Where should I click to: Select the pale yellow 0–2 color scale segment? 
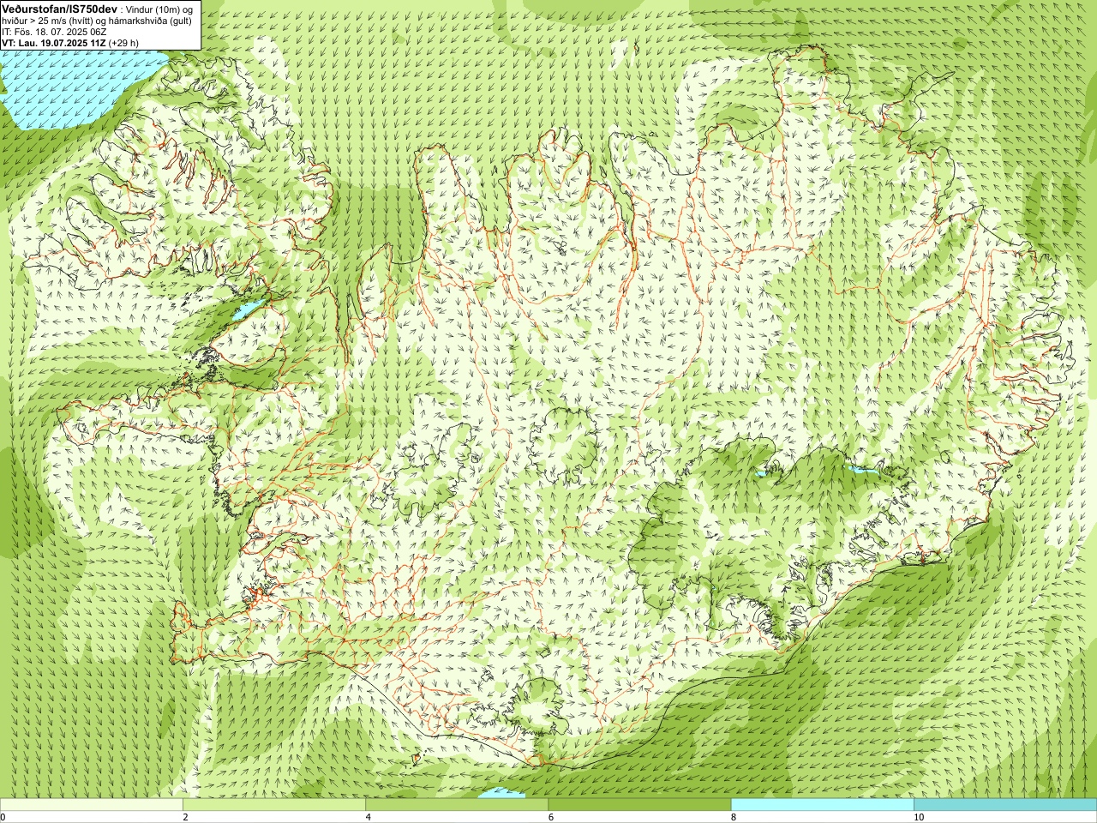(x=92, y=805)
